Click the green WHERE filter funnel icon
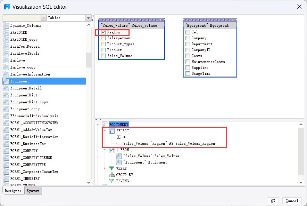 point(112,168)
